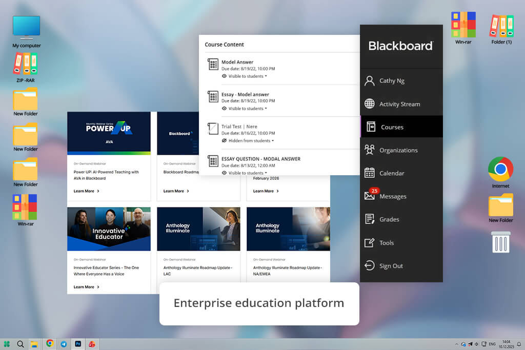The image size is (525, 350).
Task: Open Cathy Ng profile icon
Action: 369,80
